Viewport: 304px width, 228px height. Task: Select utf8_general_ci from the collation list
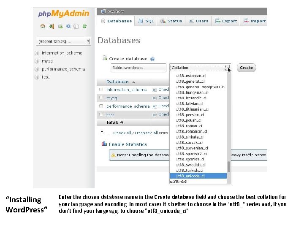(190, 81)
